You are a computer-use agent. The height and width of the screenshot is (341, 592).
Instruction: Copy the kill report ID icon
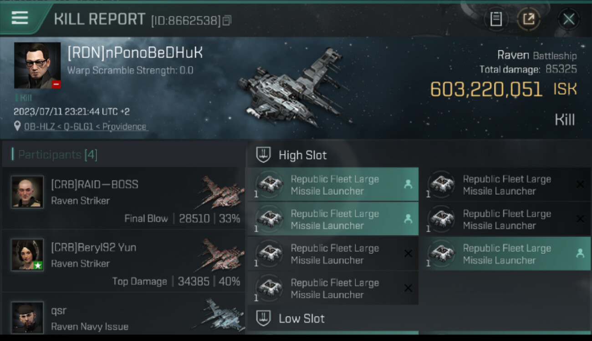pos(227,20)
